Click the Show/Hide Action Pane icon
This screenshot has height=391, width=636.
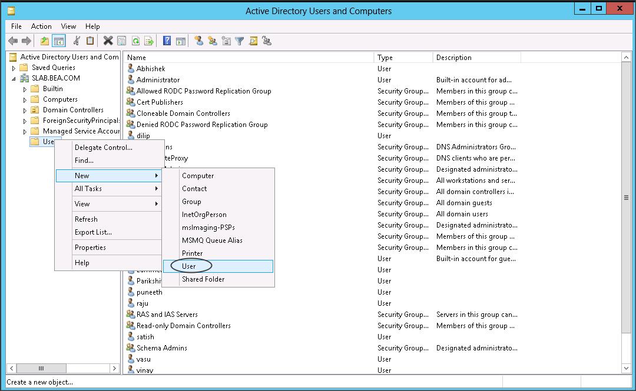(x=181, y=41)
